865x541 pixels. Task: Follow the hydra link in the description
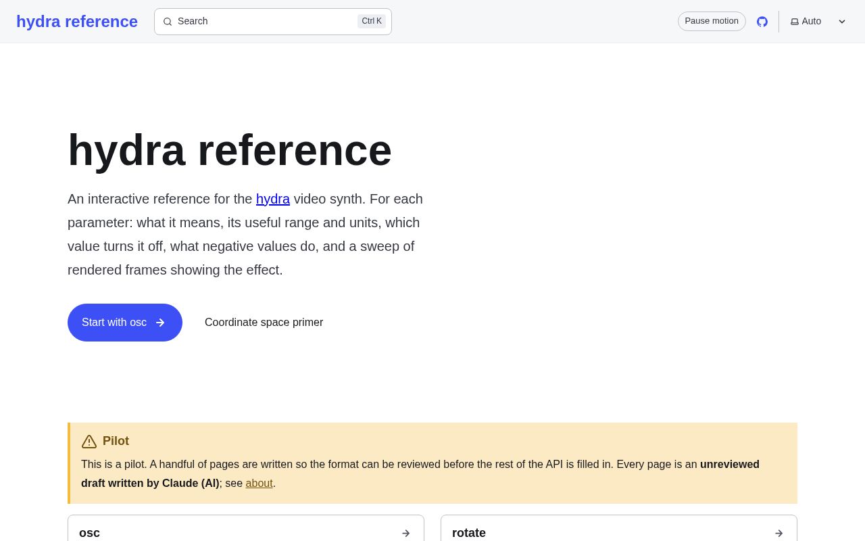tap(273, 199)
